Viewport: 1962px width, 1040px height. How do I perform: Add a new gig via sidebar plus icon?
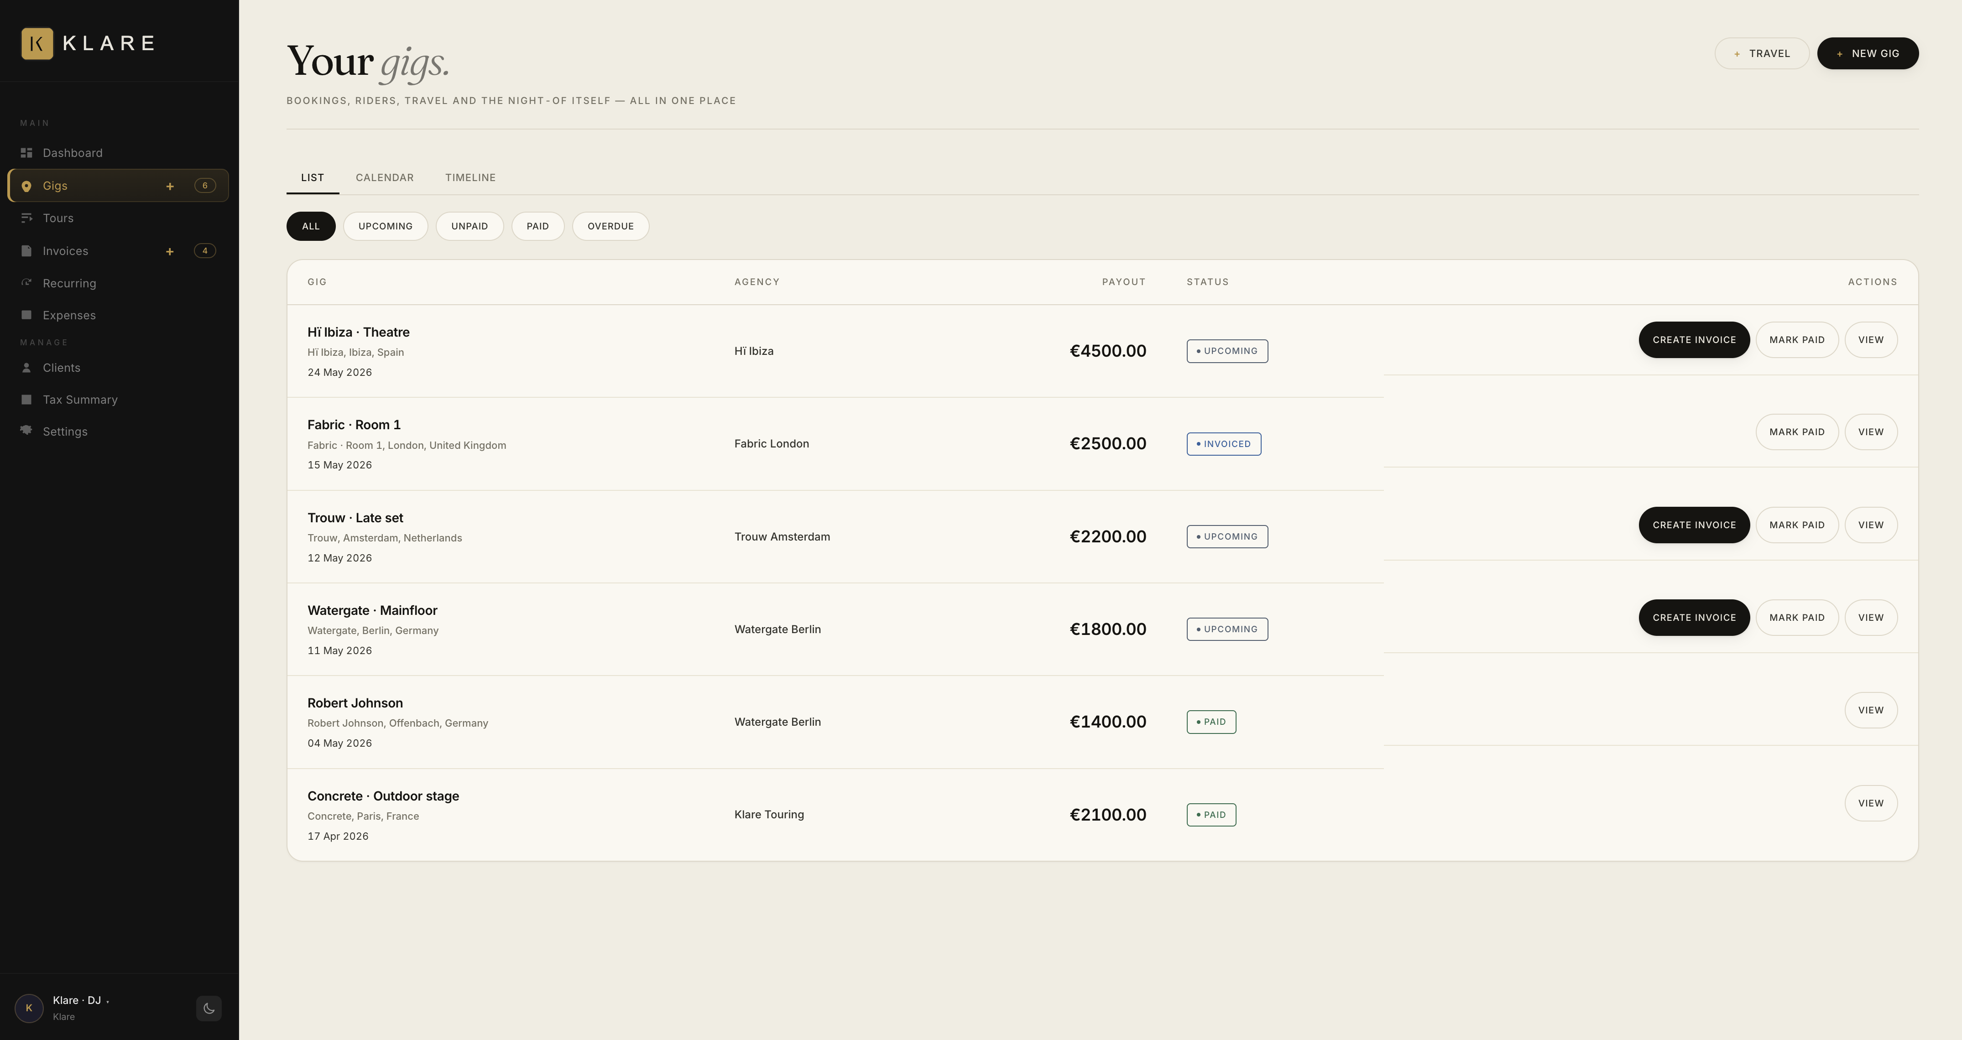(170, 187)
